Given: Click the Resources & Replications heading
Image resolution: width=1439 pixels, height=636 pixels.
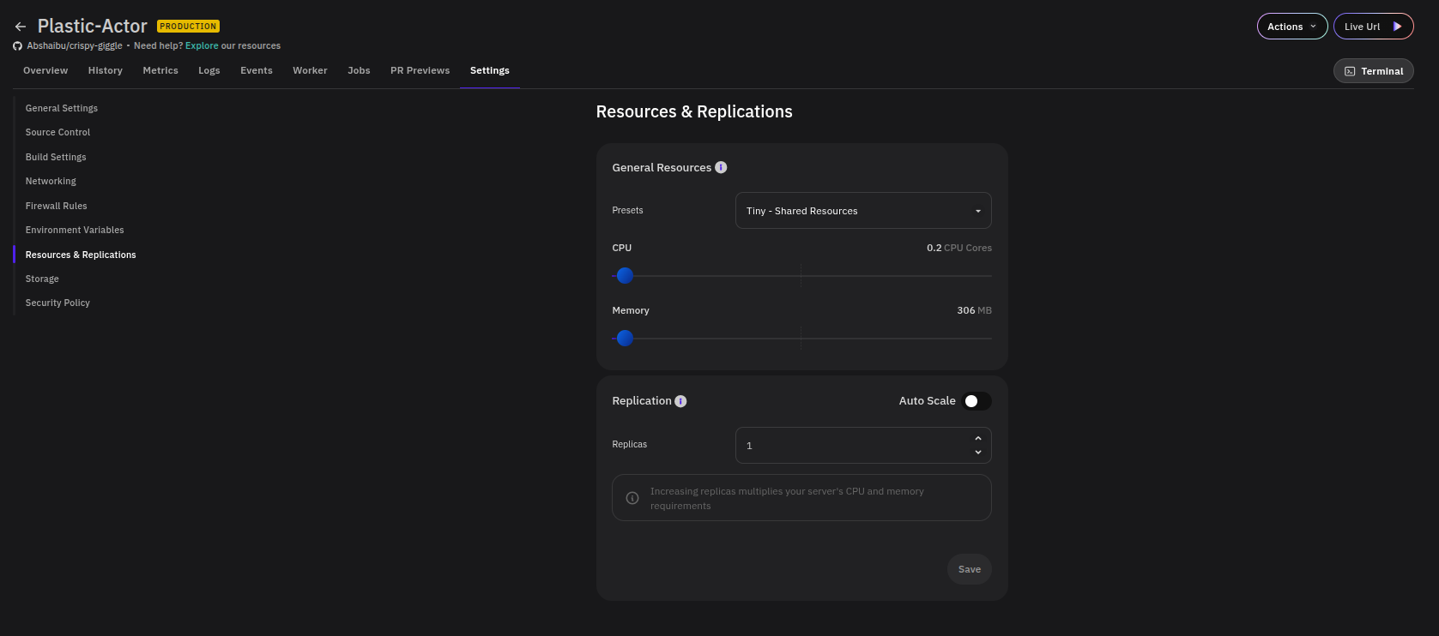Looking at the screenshot, I should [x=694, y=111].
